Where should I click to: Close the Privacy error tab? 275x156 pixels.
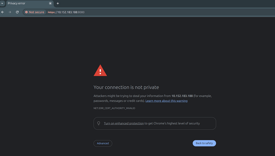[x=50, y=3]
